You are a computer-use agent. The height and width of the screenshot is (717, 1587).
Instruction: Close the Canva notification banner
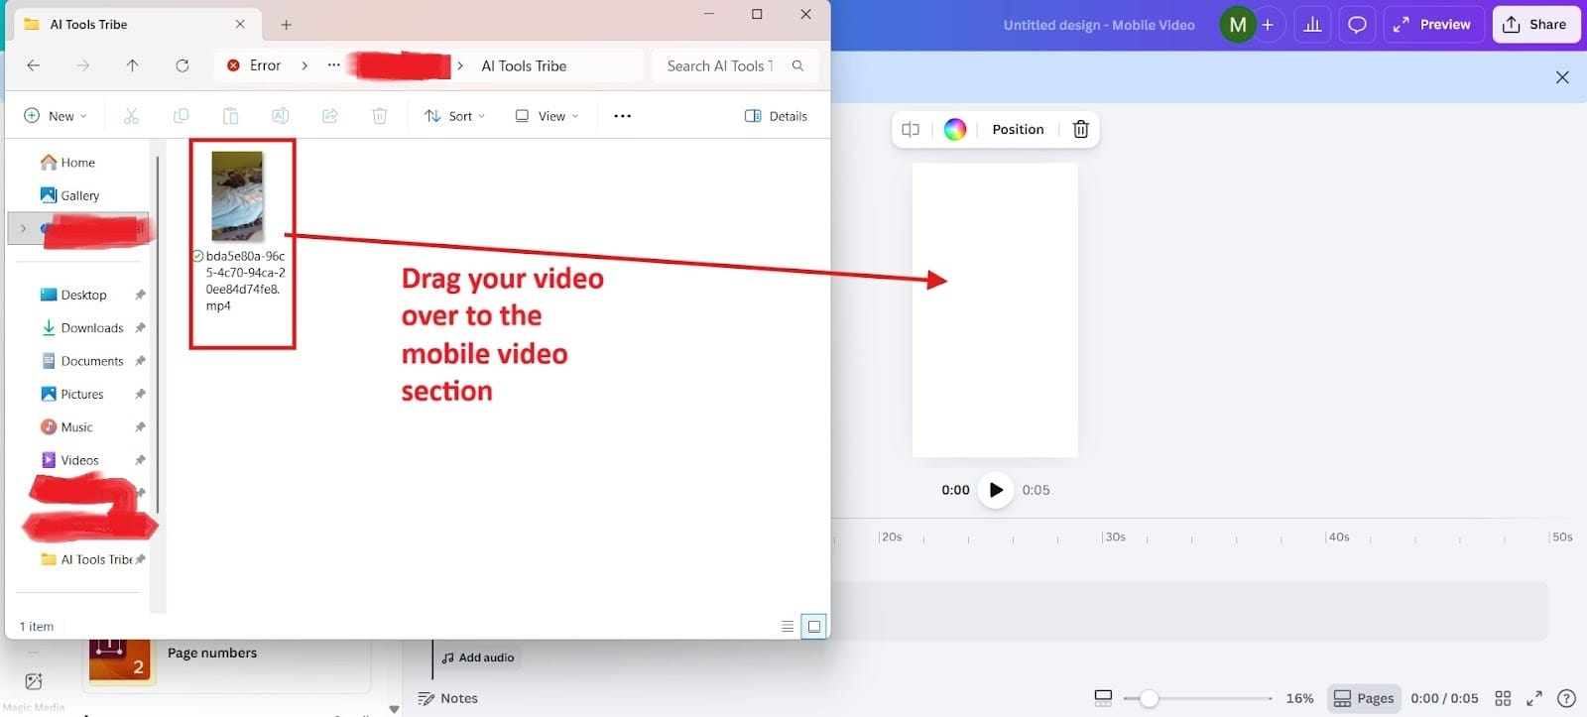(x=1562, y=77)
